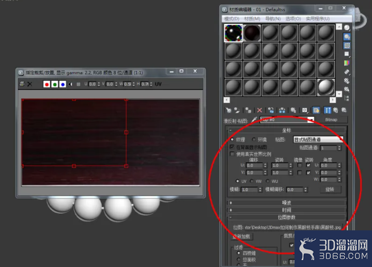Click the Make Preview icon
The width and height of the screenshot is (372, 267).
pyautogui.click(x=347, y=72)
